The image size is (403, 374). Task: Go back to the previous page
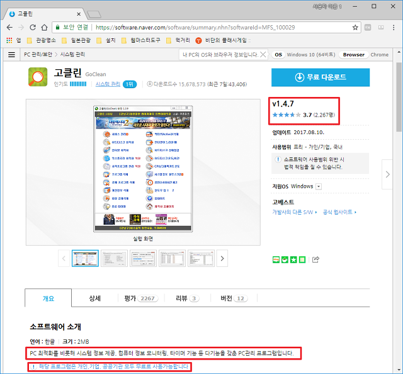9,27
